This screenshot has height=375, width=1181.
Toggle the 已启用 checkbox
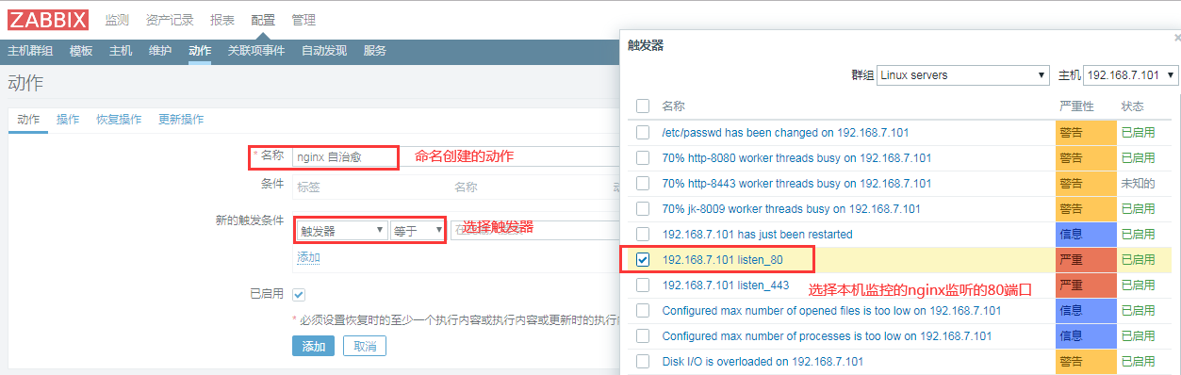coord(299,295)
